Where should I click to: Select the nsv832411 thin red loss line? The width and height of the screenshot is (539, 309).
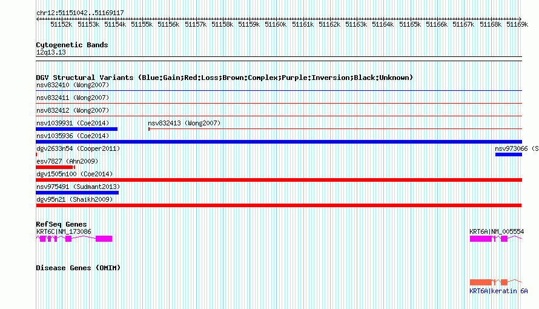pos(279,104)
